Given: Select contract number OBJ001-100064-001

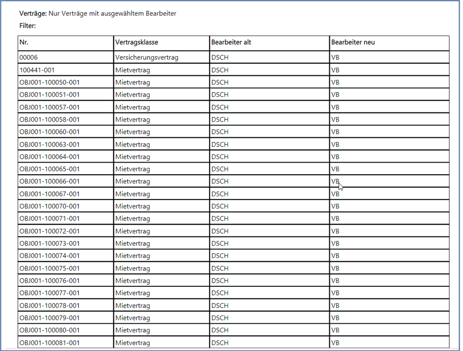Looking at the screenshot, I should click(x=49, y=157).
